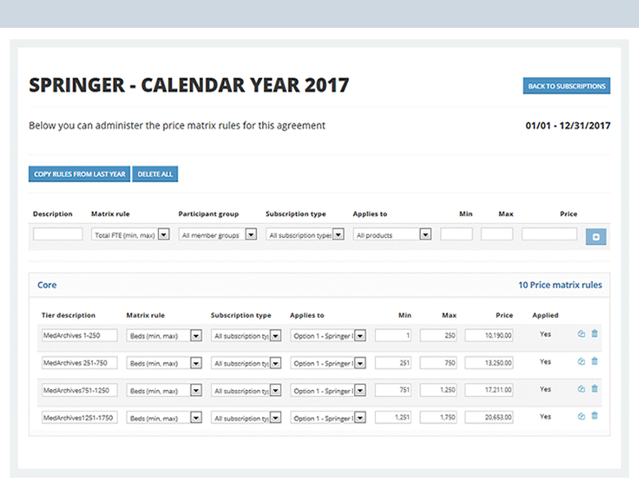The height and width of the screenshot is (490, 639).
Task: Edit the 20,653.00 price field
Action: 489,417
